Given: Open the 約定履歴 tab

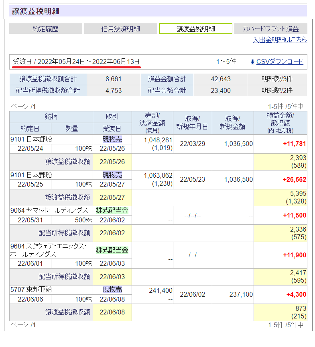Looking at the screenshot, I should [x=45, y=29].
